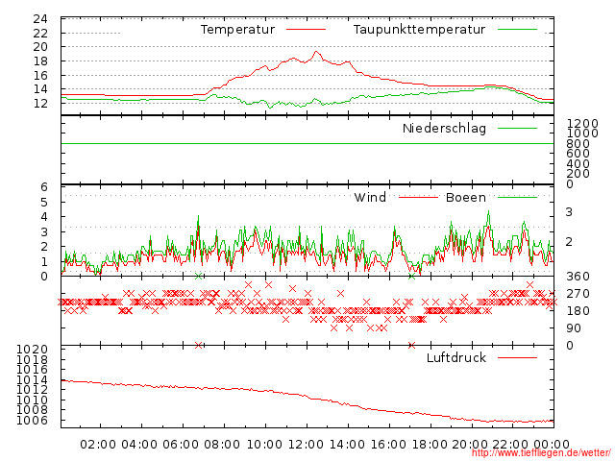Click wind speed axis value 4
The image size is (615, 461).
point(44,217)
